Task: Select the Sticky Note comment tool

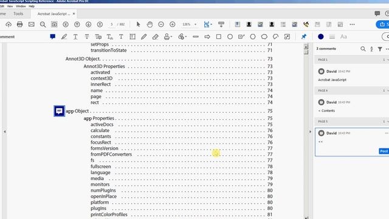Action: pyautogui.click(x=53, y=36)
